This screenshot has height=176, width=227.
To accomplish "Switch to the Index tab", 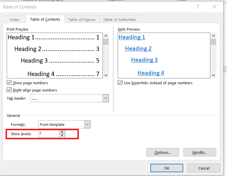I will (x=15, y=20).
